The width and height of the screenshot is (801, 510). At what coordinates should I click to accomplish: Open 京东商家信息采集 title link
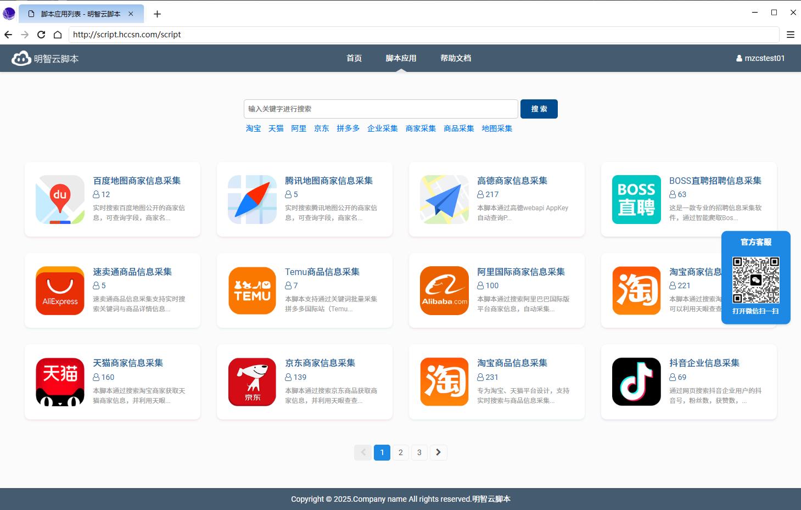coord(320,363)
